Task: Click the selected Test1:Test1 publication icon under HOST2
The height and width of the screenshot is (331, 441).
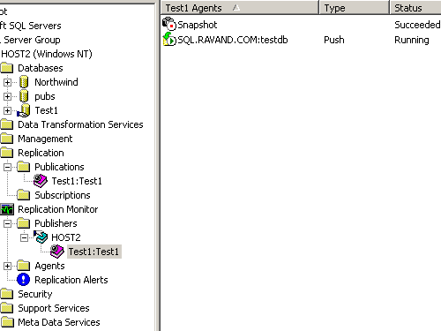Action: pos(57,252)
